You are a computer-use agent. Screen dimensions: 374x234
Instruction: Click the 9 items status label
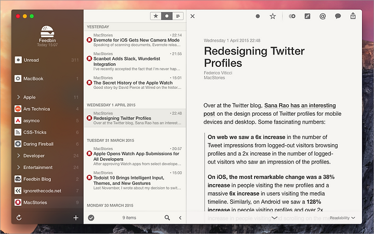point(129,217)
